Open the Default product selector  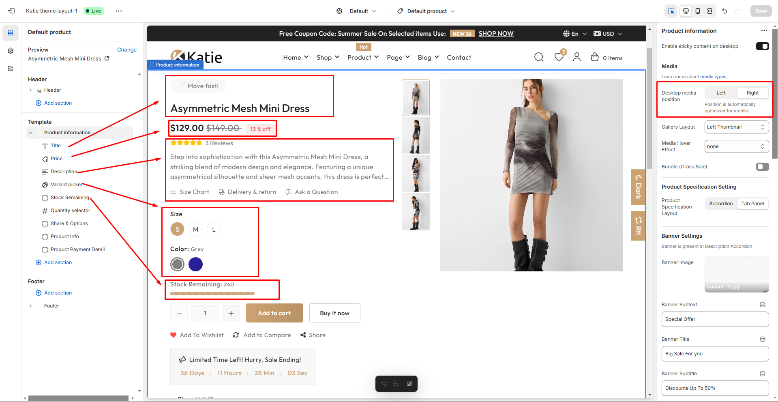pyautogui.click(x=425, y=11)
